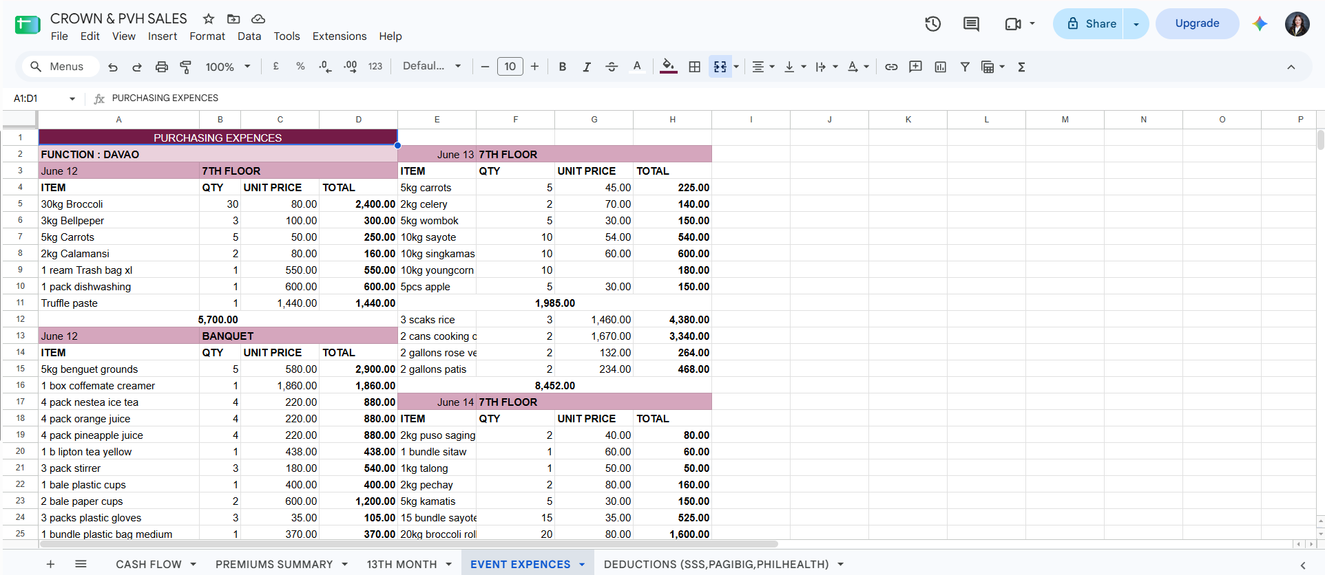Open the Functions sigma menu
Viewport: 1325px width, 575px height.
(1022, 67)
